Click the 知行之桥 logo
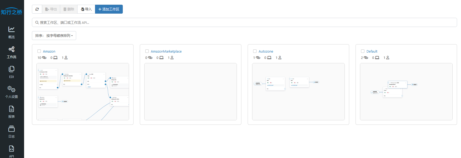The image size is (461, 158). point(12,11)
